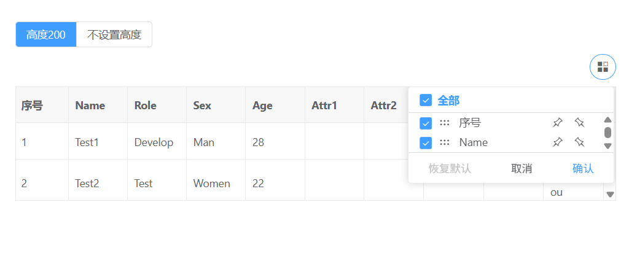Screen dimensions: 629x259
Task: Open the column settings grid icon
Action: (603, 67)
